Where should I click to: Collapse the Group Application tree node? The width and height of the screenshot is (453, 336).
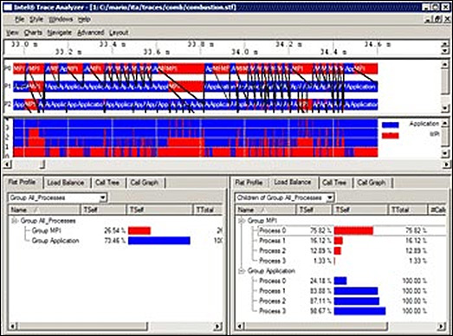tap(242, 271)
